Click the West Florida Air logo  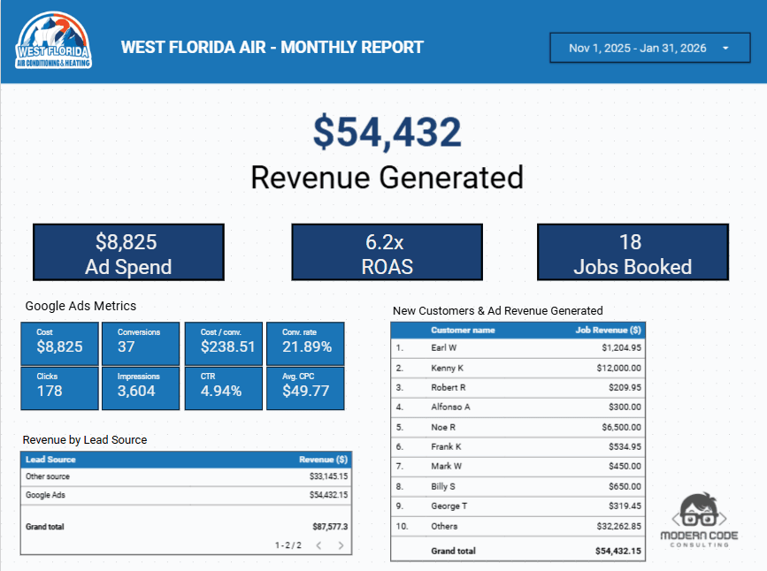[50, 42]
